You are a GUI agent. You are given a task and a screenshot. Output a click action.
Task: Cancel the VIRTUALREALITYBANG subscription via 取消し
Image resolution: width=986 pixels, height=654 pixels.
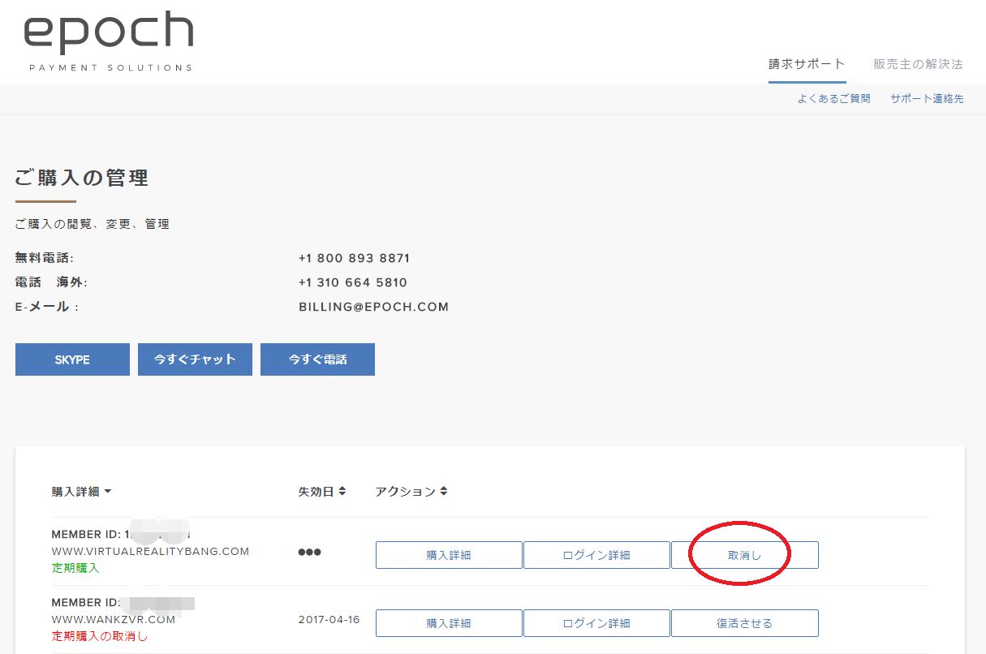(x=744, y=555)
